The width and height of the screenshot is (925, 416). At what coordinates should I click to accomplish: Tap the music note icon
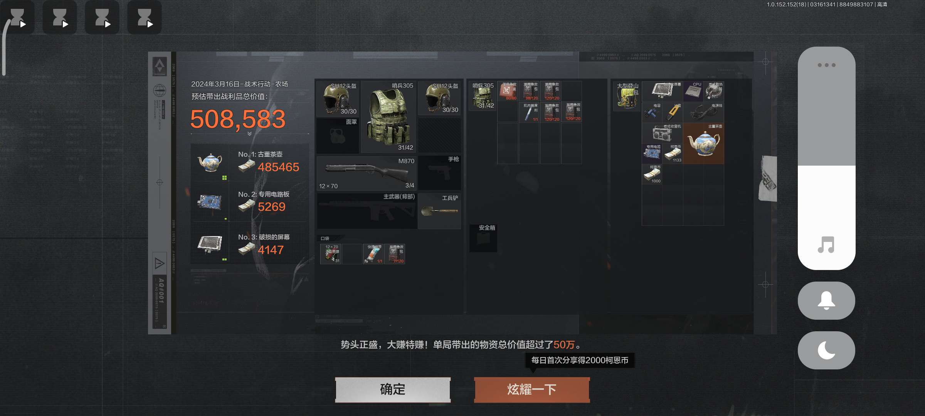click(x=826, y=245)
